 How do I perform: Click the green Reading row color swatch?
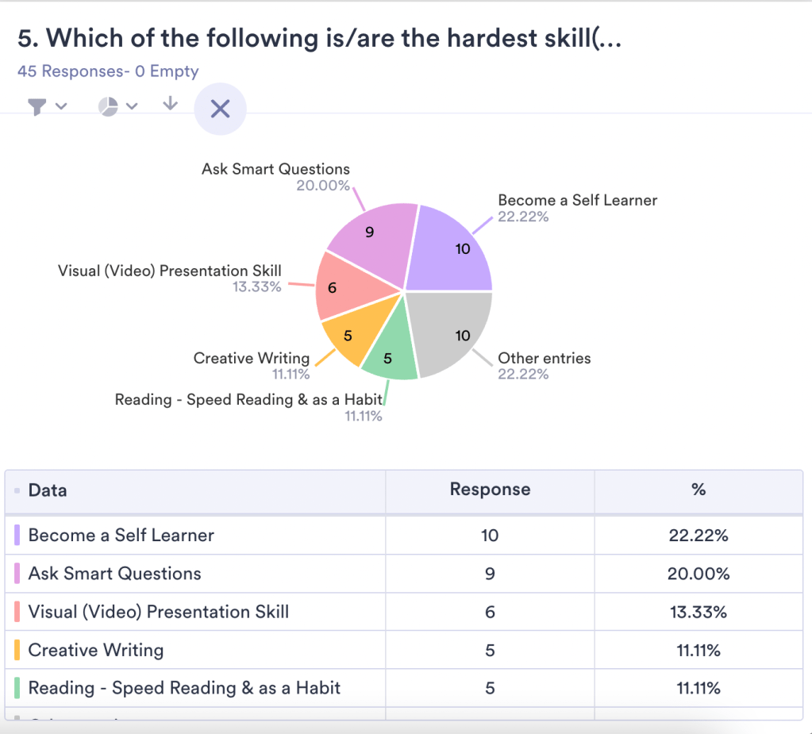(17, 688)
